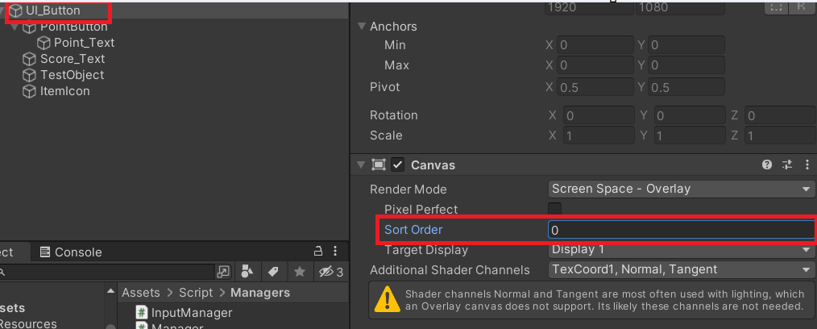This screenshot has height=329, width=817.
Task: Select the Score_Text object
Action: (x=73, y=59)
